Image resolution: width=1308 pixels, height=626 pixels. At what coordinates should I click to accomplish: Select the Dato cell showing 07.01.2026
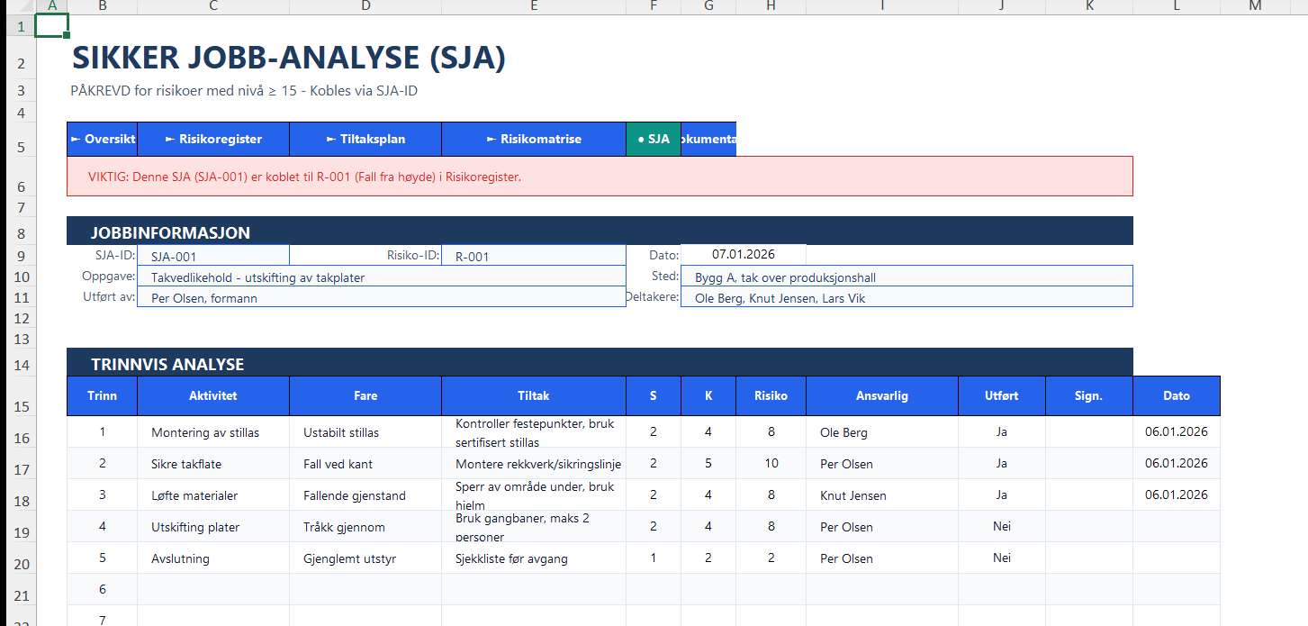click(743, 254)
